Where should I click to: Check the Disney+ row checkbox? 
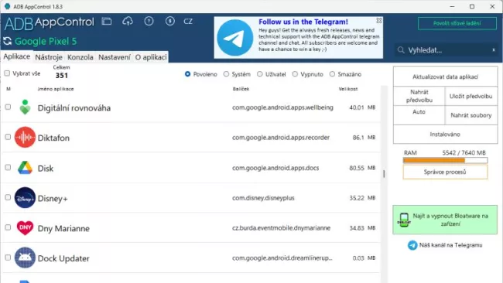click(x=8, y=197)
